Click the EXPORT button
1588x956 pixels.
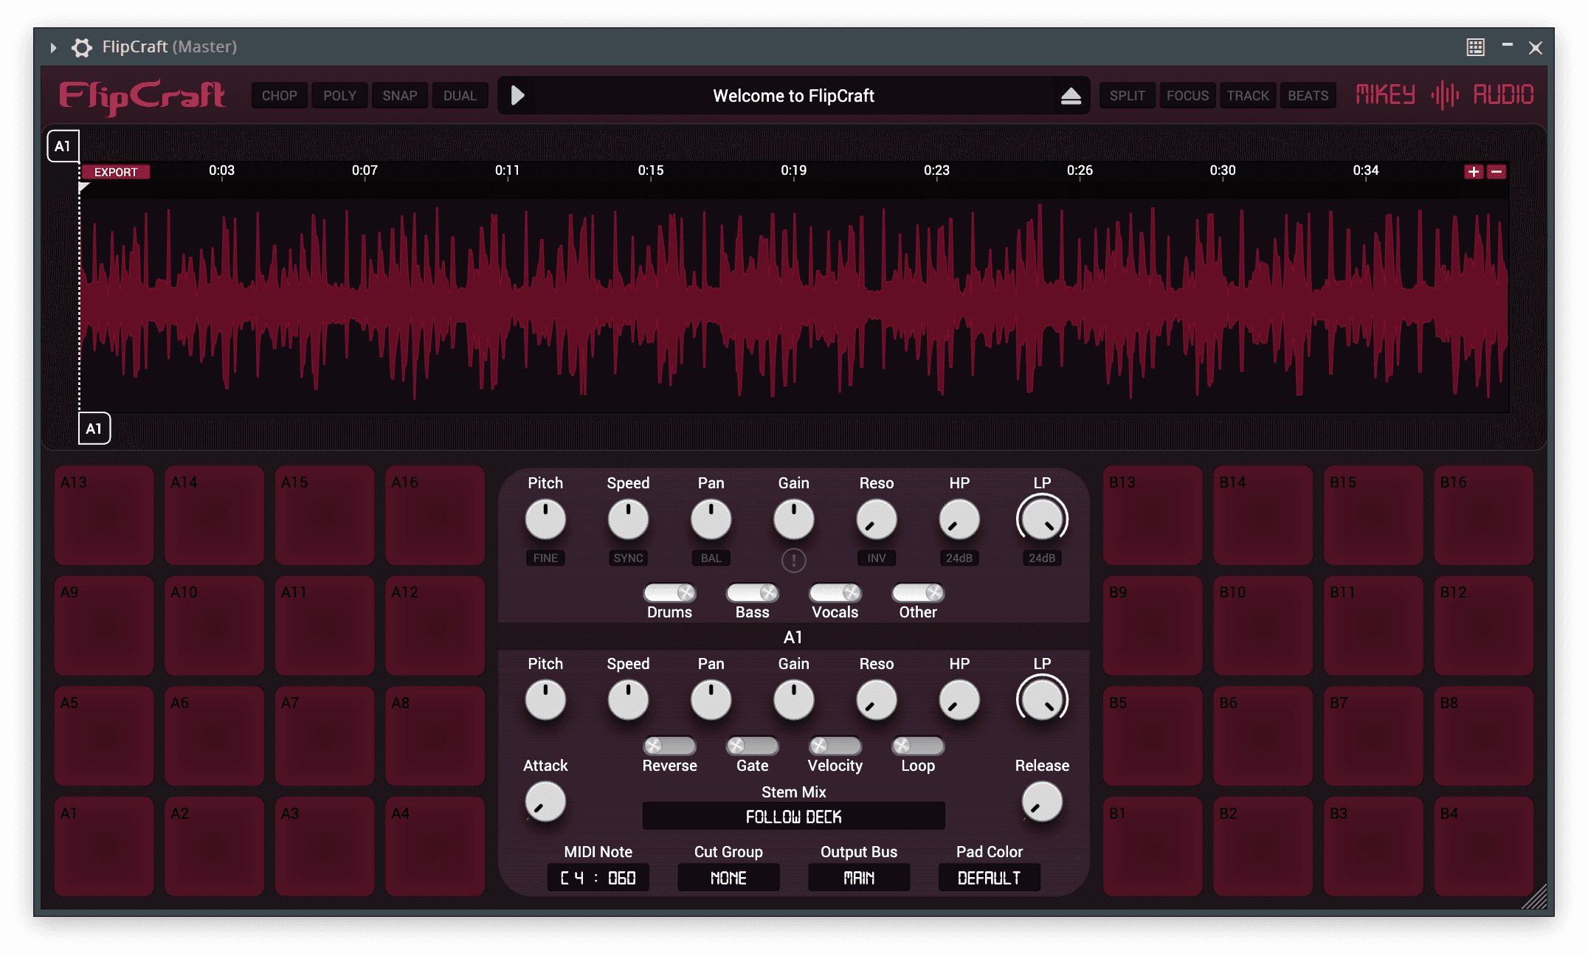point(115,172)
